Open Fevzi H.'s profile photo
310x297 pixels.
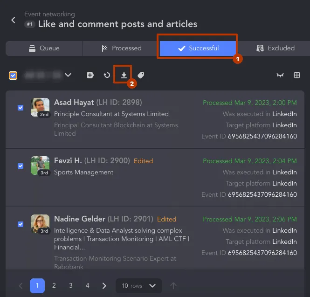[40, 166]
